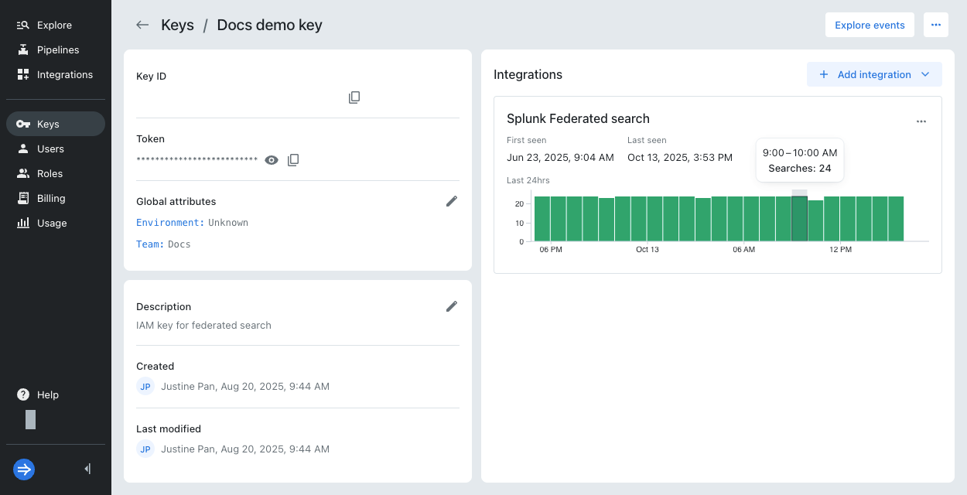This screenshot has height=495, width=967.
Task: Copy the Key ID to clipboard
Action: 354,97
